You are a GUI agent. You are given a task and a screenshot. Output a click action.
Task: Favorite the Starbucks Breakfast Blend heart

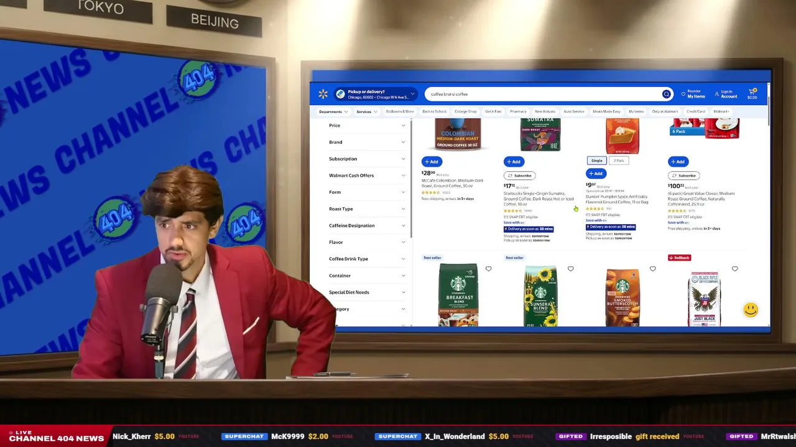tap(488, 269)
